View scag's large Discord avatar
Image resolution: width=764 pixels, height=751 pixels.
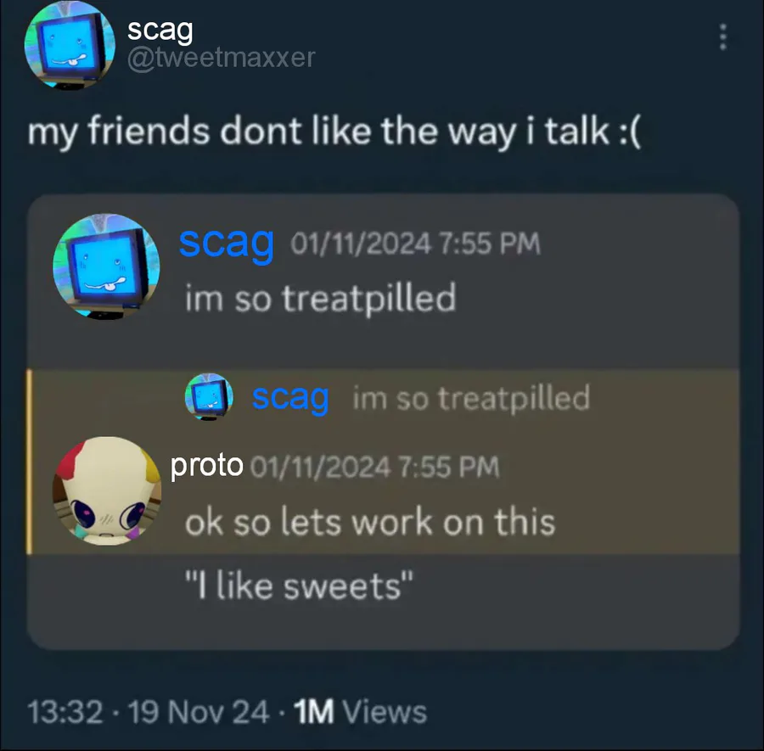106,266
